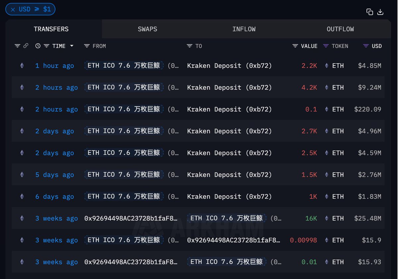Click the 0x92694498 recipient address in the 0.00998 row
The image size is (398, 279).
pos(234,240)
